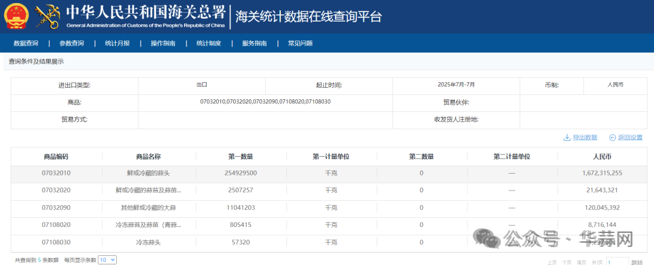Click the 第二计量单位 column header
Image resolution: width=654 pixels, height=265 pixels.
tap(512, 157)
